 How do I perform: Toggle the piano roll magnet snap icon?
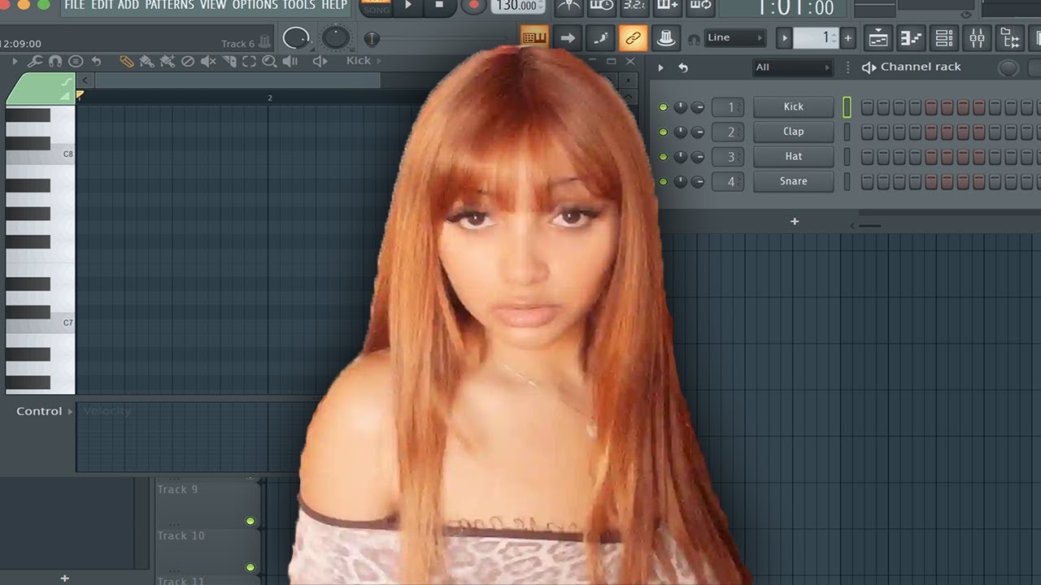pos(55,61)
